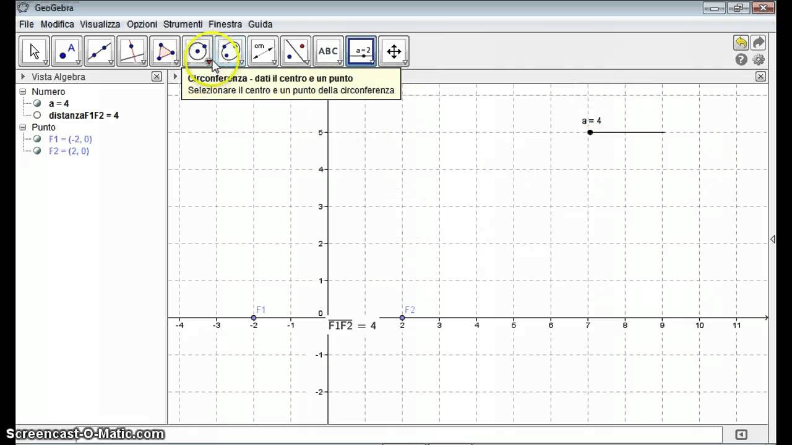Select the a=2 Slider tool
Viewport: 792px width, 445px height.
(361, 51)
